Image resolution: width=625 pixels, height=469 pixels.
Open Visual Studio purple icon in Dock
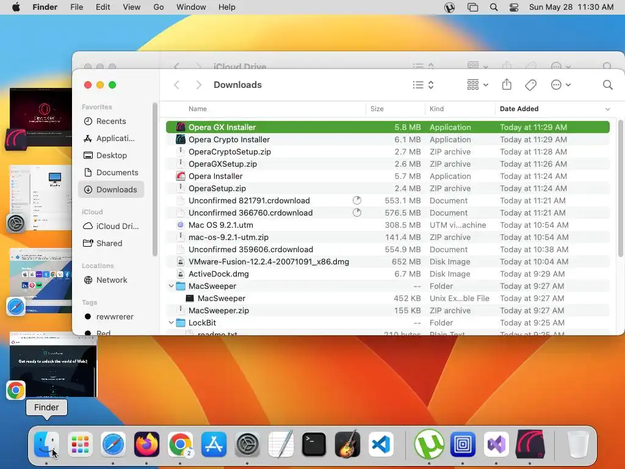(x=496, y=444)
